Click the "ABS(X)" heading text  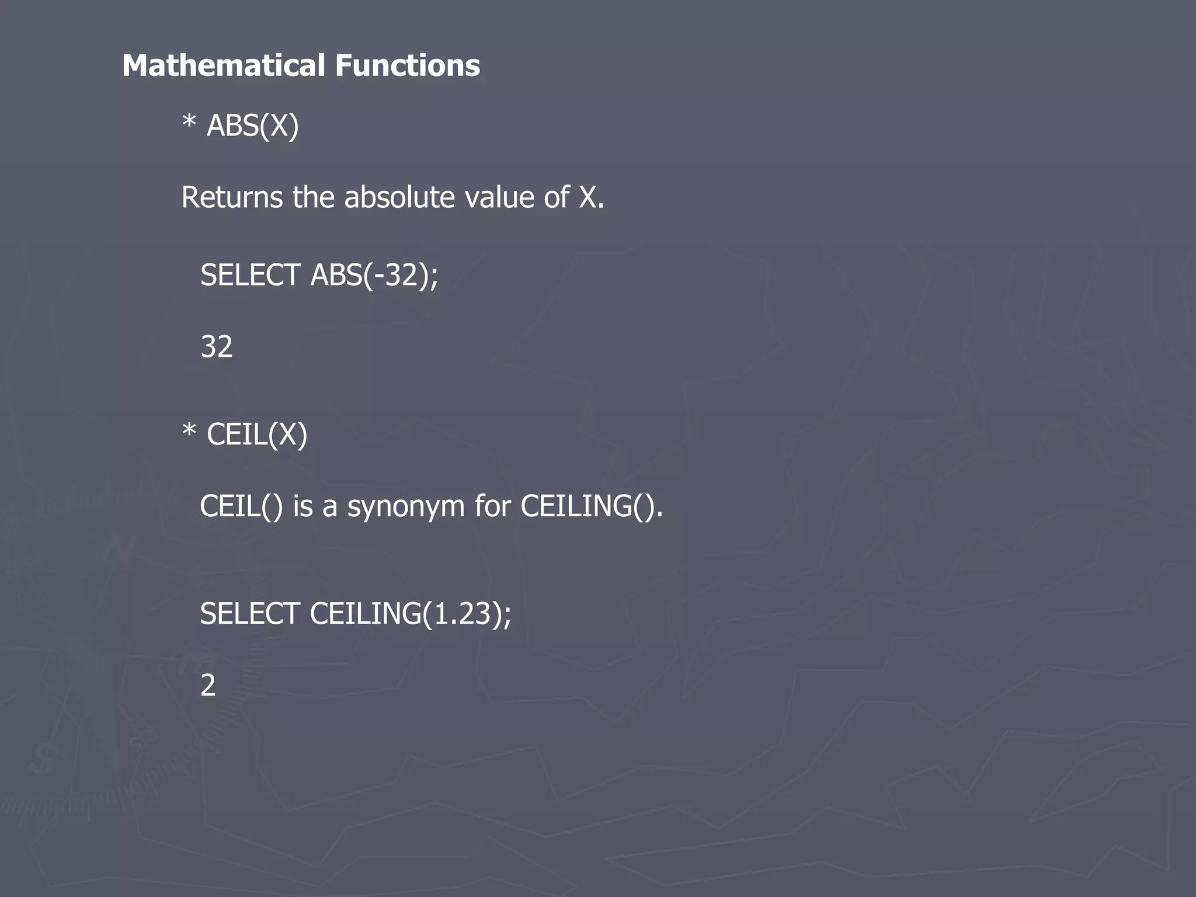click(253, 126)
